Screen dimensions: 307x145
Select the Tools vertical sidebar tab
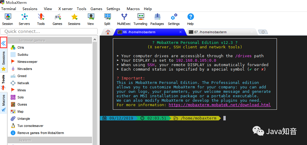point(4,82)
